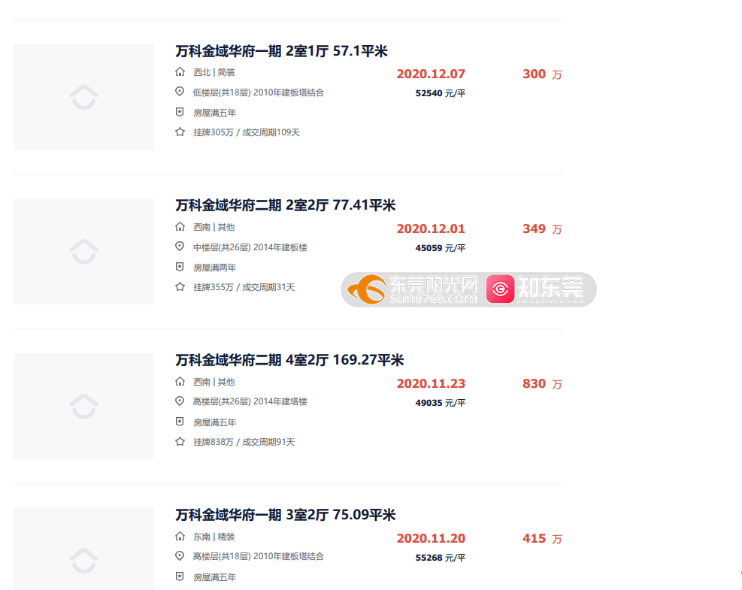Open listing 万科金域华府一期 3室2厅 75.09平米
742x590 pixels.
coord(286,515)
